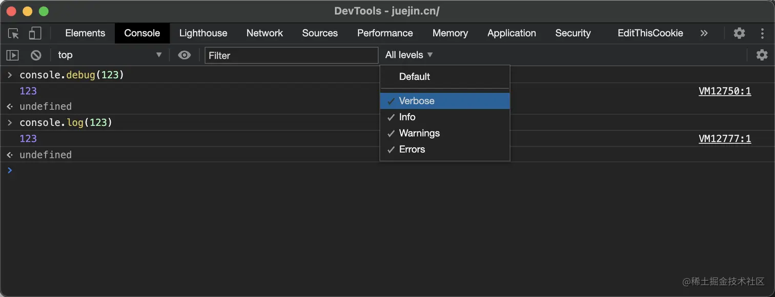Open the top JavaScript context dropdown
Viewport: 775px width, 297px height.
[x=110, y=55]
